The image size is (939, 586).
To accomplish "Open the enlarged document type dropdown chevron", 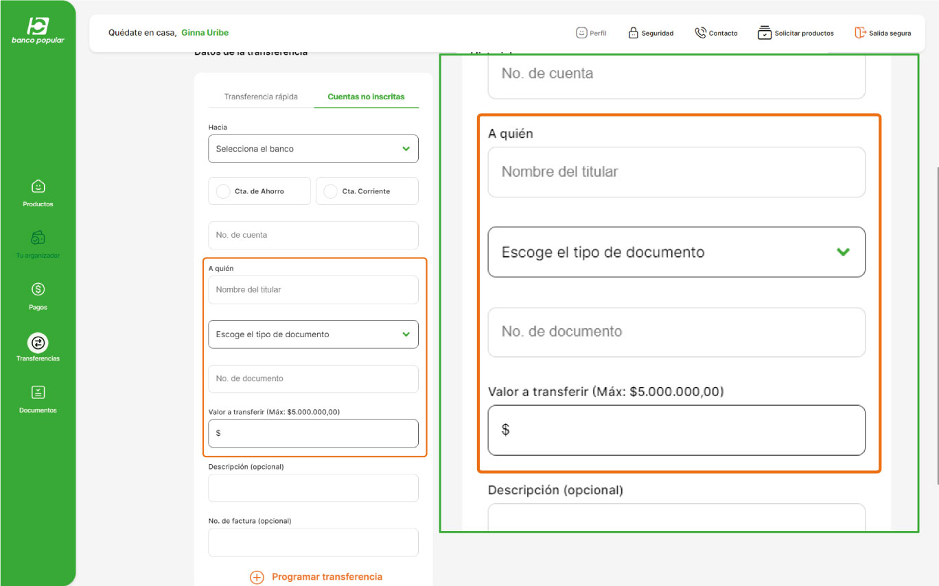I will pos(843,252).
